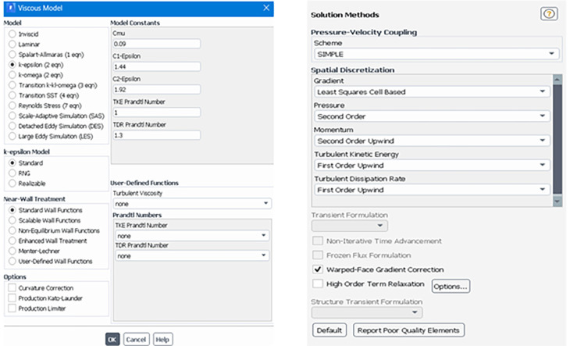Click the Viscous Model title bar app icon
Viewport: 570px width, 346px height.
coord(11,8)
